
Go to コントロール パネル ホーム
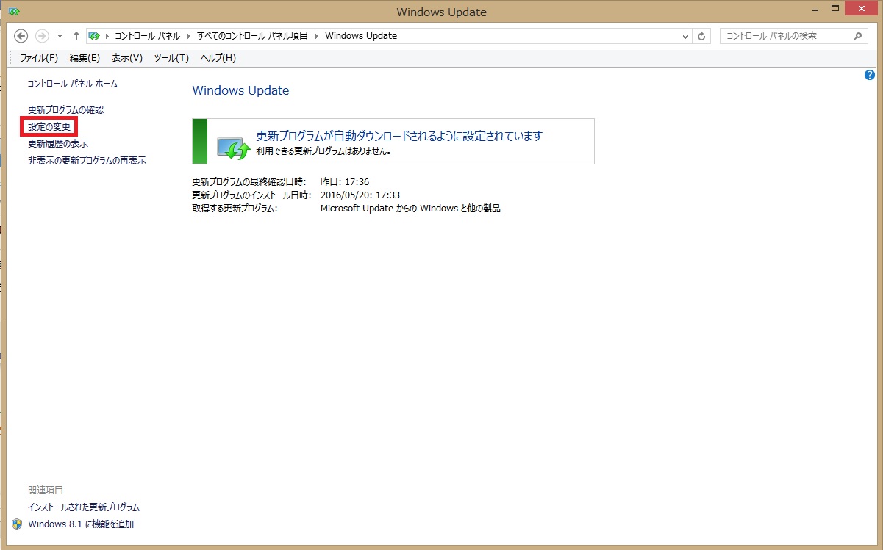72,84
